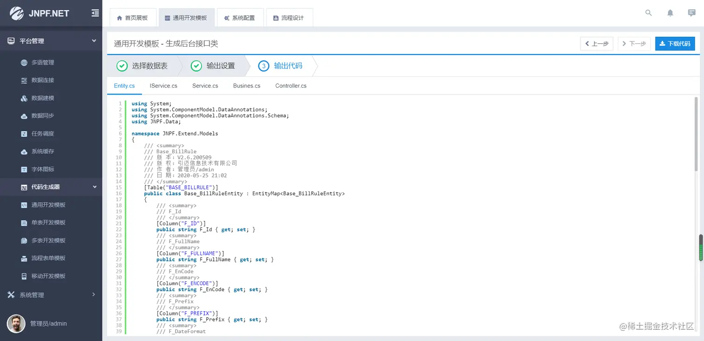Click the public string F_FullName line
The width and height of the screenshot is (704, 341).
(215, 259)
